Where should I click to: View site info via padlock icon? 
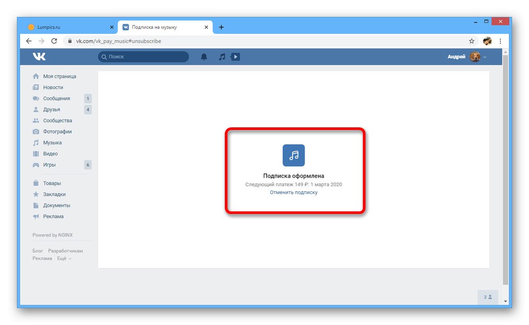70,41
